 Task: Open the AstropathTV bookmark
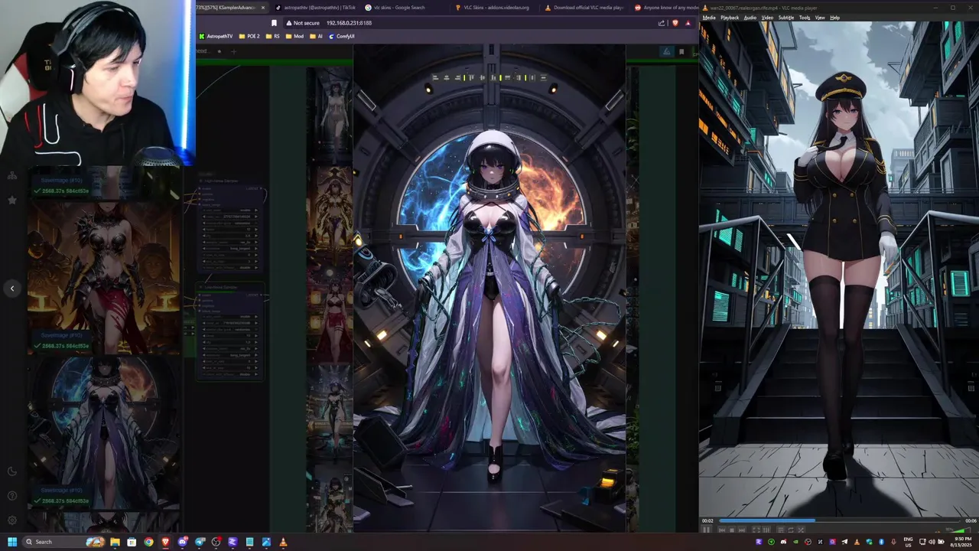(x=216, y=36)
